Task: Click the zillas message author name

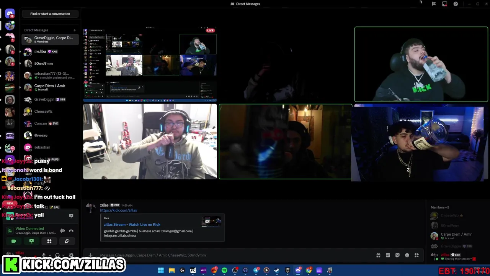Action: pyautogui.click(x=105, y=205)
